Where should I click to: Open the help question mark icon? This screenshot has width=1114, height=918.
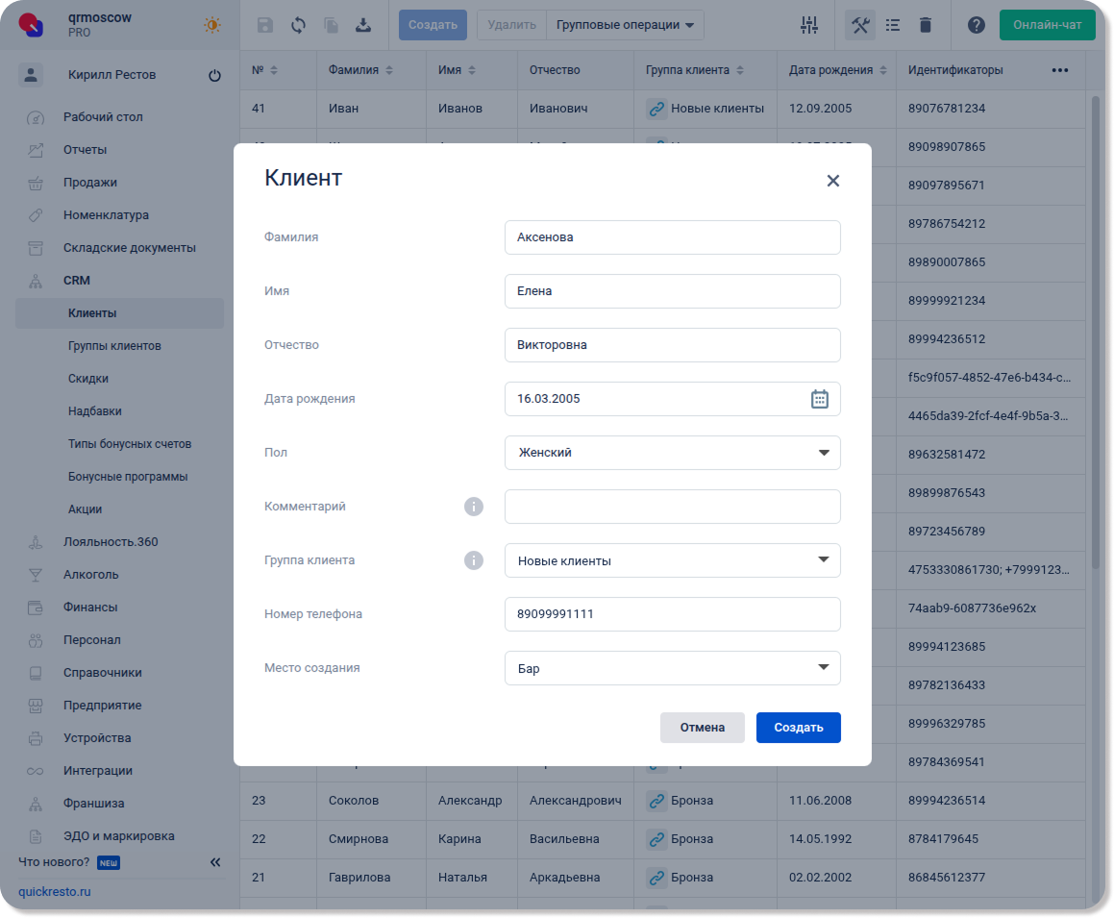(976, 25)
